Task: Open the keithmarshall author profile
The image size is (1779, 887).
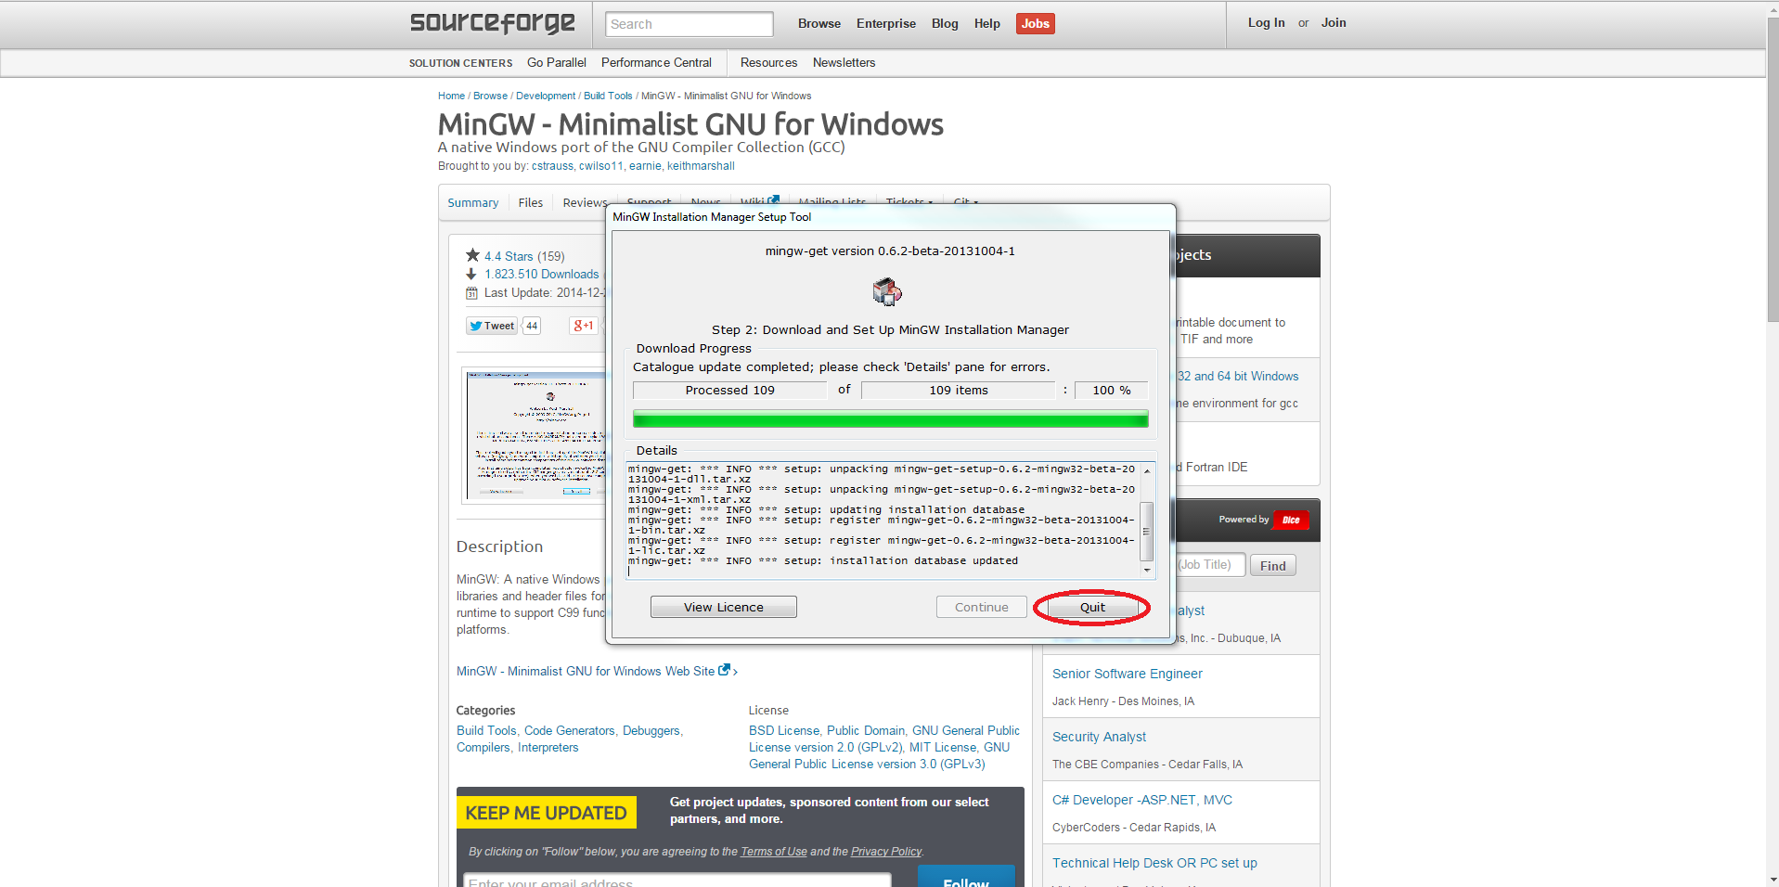Action: point(701,166)
